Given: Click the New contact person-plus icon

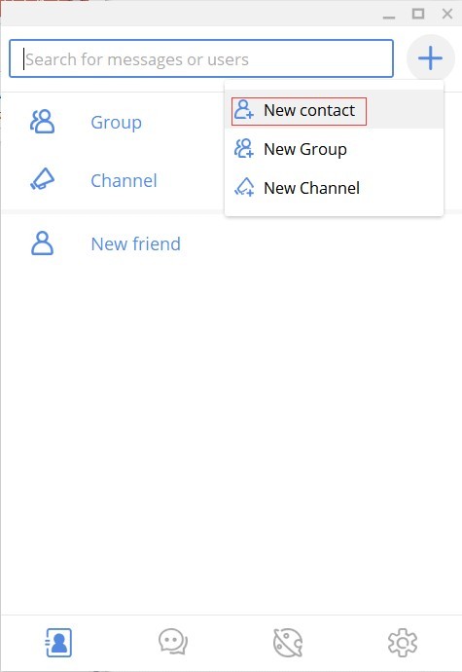Looking at the screenshot, I should click(244, 110).
